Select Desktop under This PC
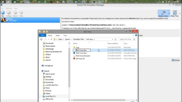 48,77
